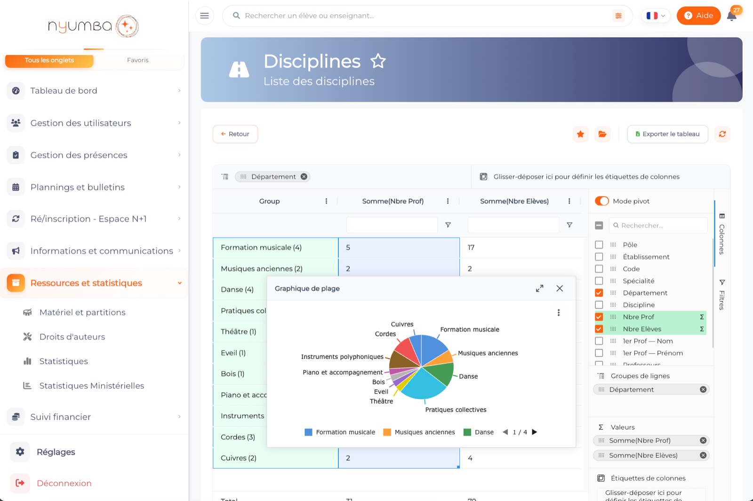Open Group column menu dots

[326, 201]
